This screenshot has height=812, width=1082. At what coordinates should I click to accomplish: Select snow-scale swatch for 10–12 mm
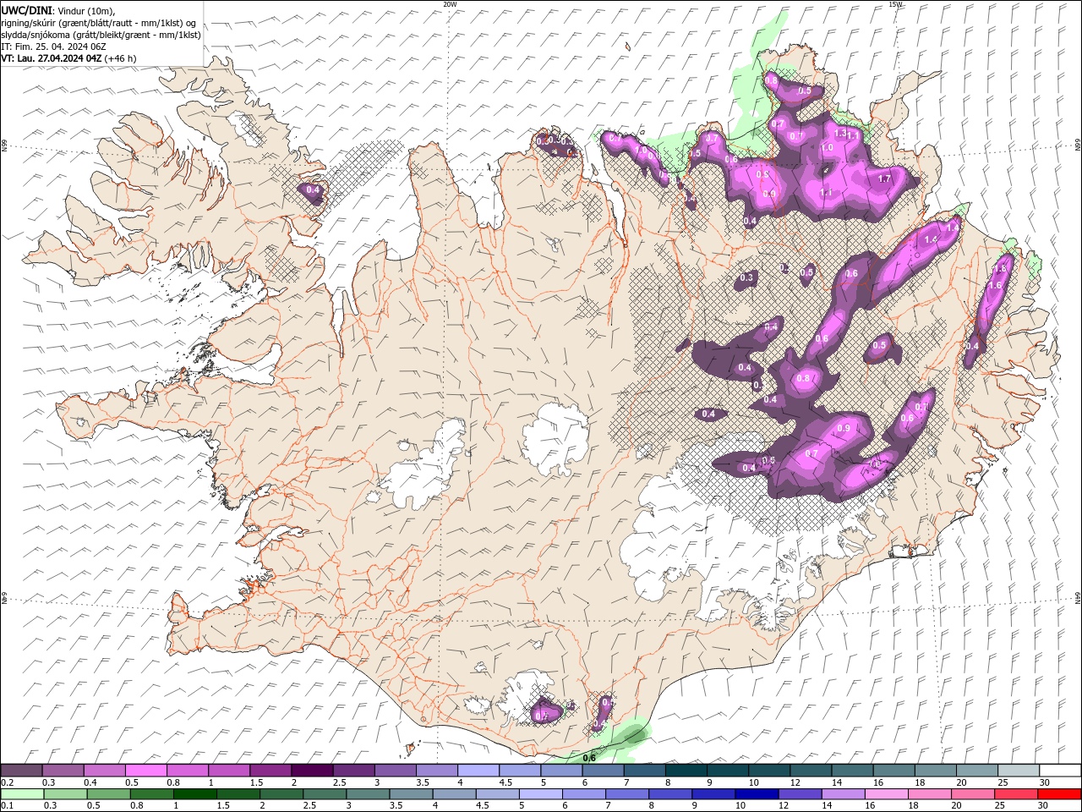tap(768, 771)
